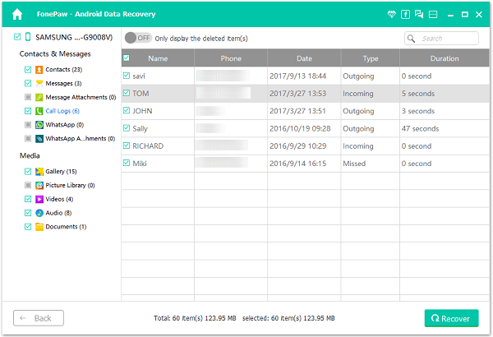Uncheck the Messages (3) checkbox
The height and width of the screenshot is (337, 493).
tap(28, 83)
